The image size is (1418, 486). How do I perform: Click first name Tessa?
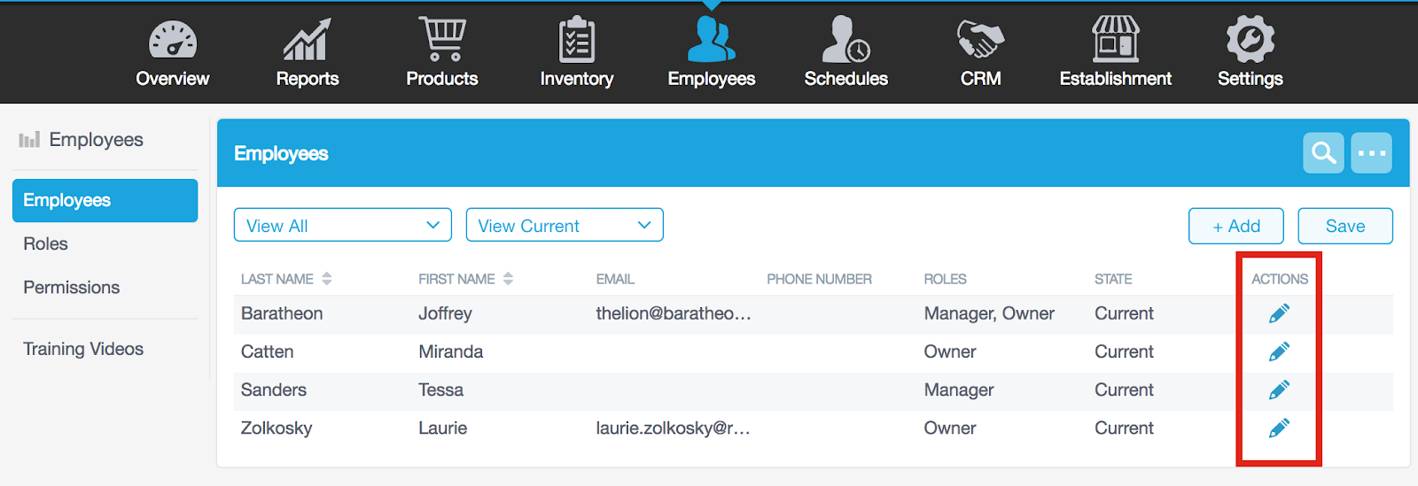point(440,390)
